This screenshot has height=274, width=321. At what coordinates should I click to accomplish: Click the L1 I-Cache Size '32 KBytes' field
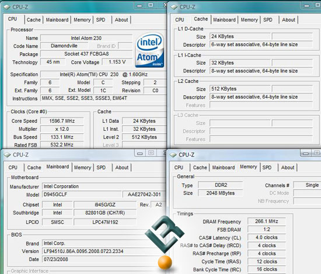pos(240,63)
